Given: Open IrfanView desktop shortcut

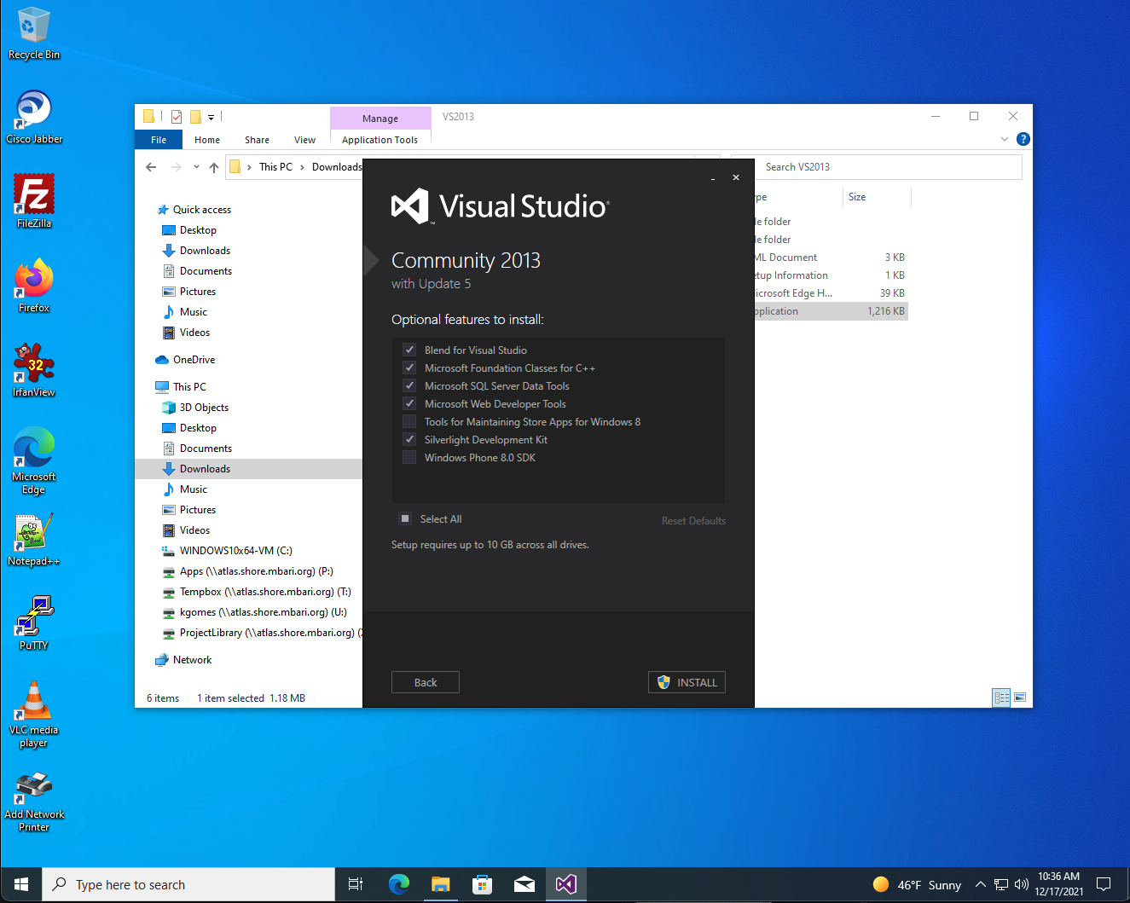Looking at the screenshot, I should pyautogui.click(x=34, y=370).
